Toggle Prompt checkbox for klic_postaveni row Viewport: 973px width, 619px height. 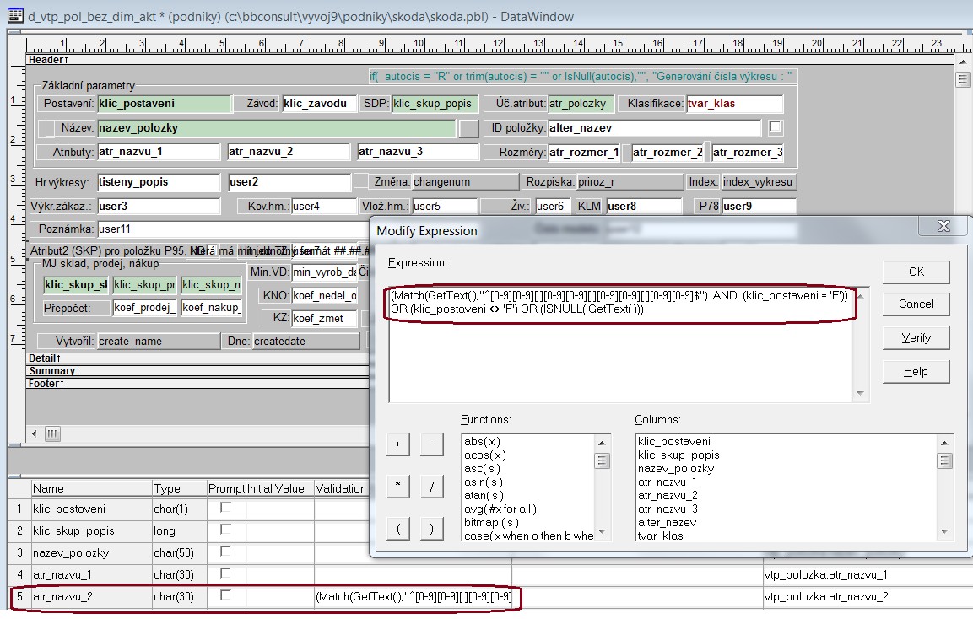(225, 508)
